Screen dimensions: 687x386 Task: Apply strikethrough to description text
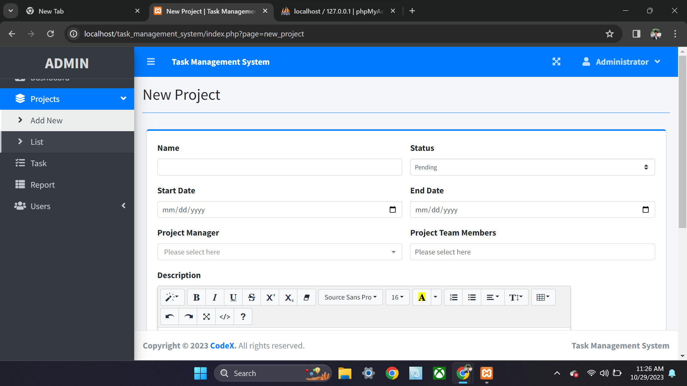click(252, 297)
